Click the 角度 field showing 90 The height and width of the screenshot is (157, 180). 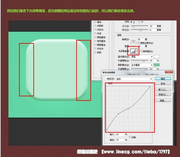pos(141,39)
